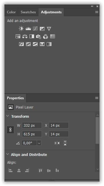Align left edges of layers
Screen dimensions: 104x186
10,171
